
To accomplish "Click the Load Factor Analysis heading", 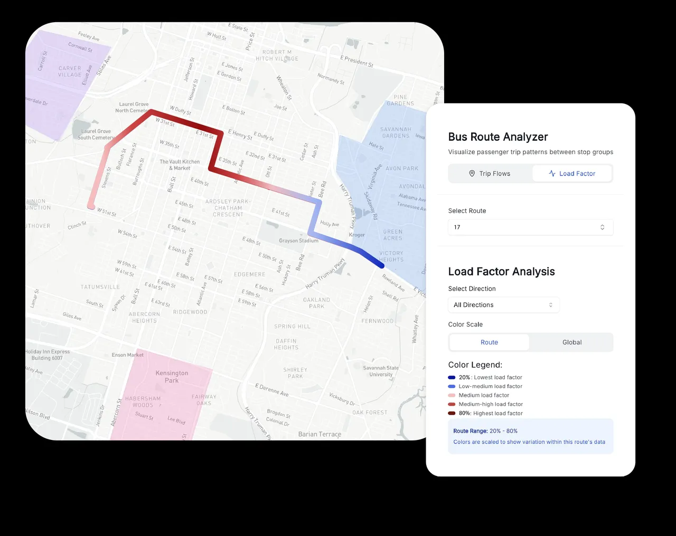I will tap(501, 272).
